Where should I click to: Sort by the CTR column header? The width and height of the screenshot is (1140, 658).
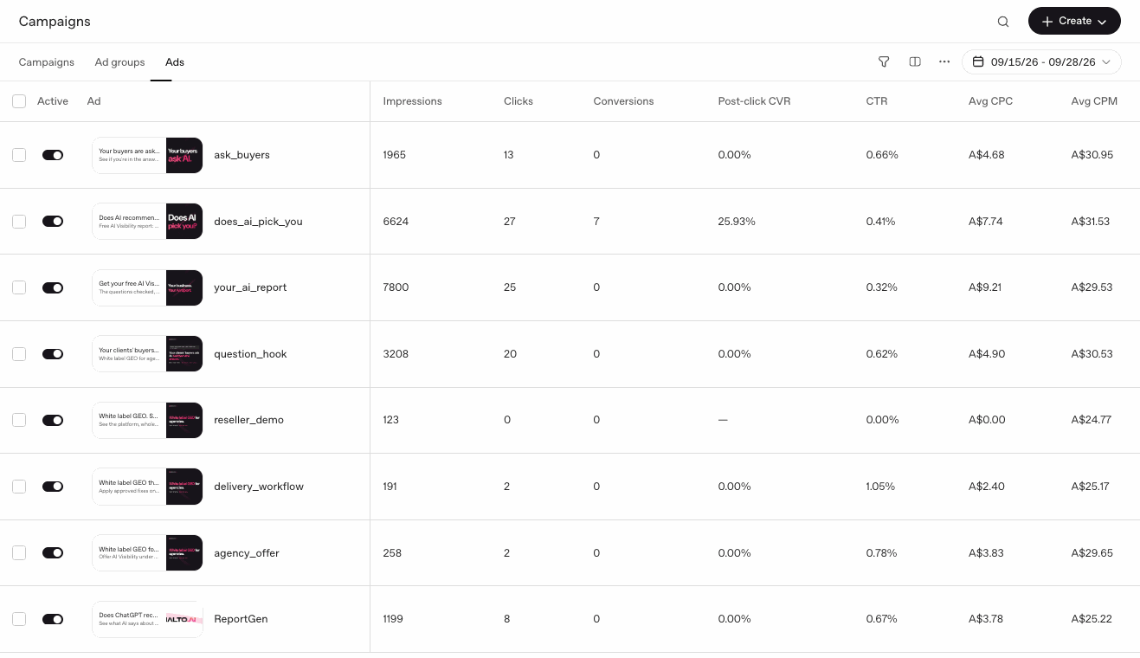tap(876, 101)
